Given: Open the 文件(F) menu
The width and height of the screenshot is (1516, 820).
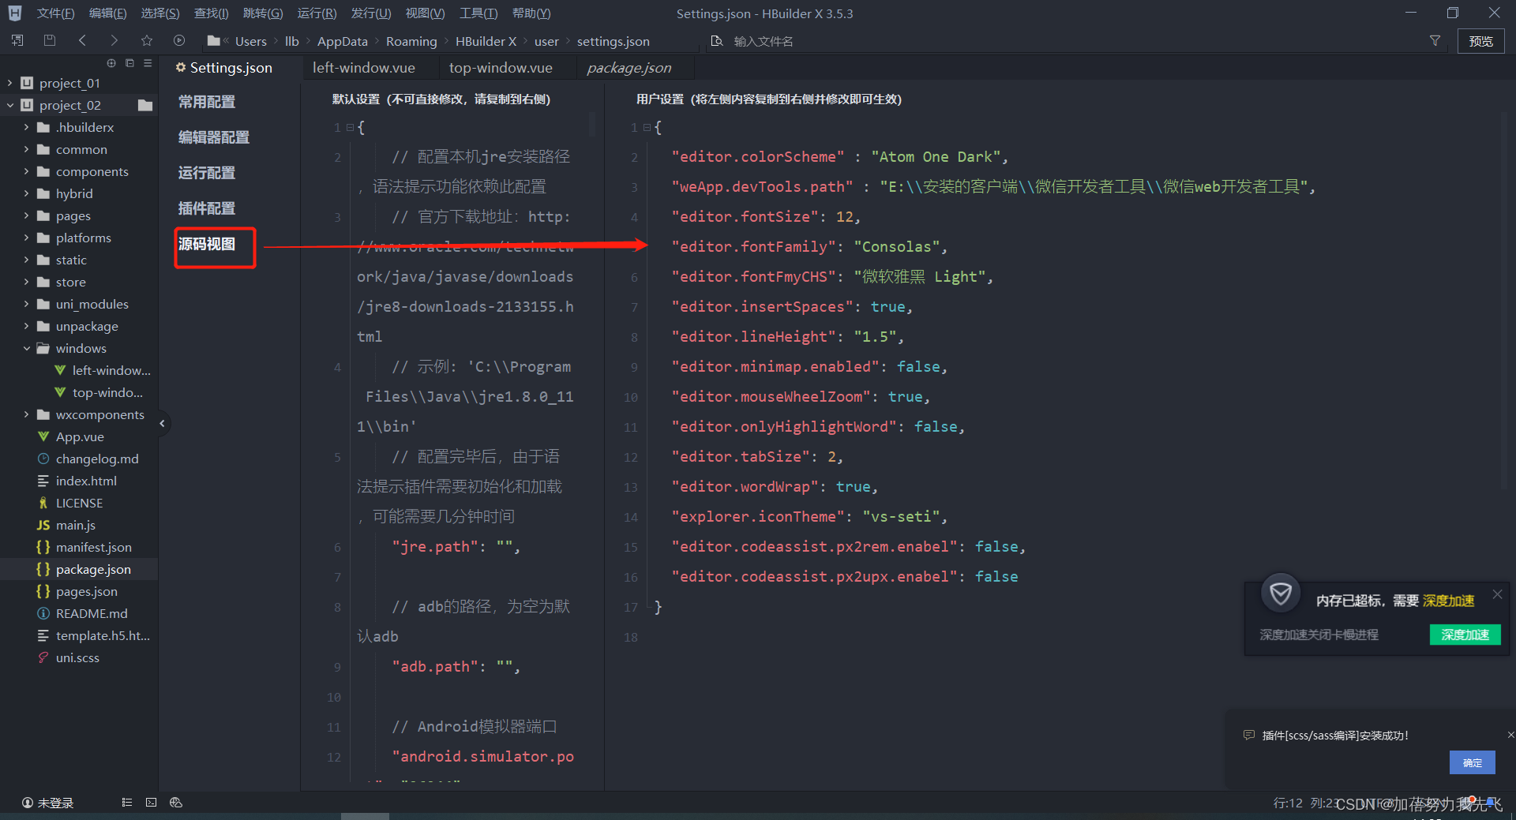Looking at the screenshot, I should (55, 13).
